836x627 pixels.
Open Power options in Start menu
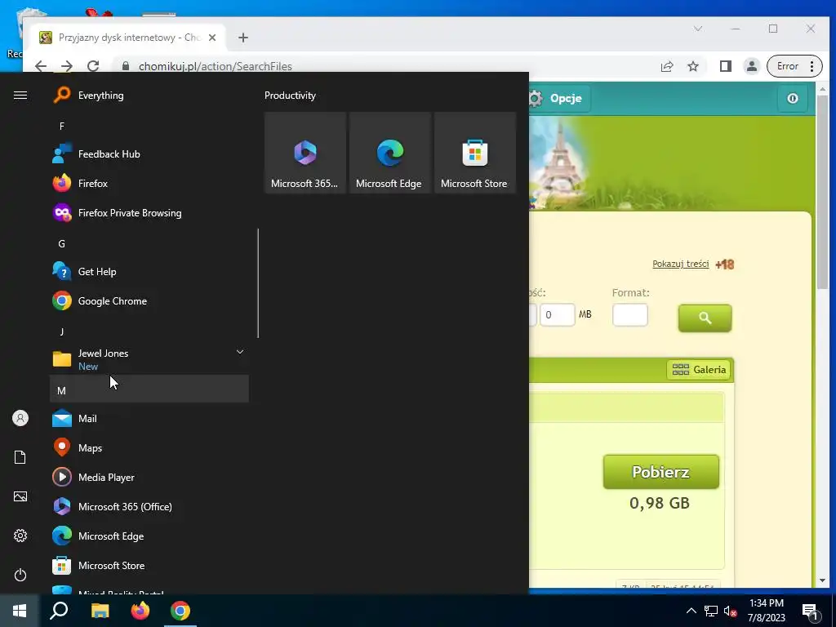click(20, 575)
